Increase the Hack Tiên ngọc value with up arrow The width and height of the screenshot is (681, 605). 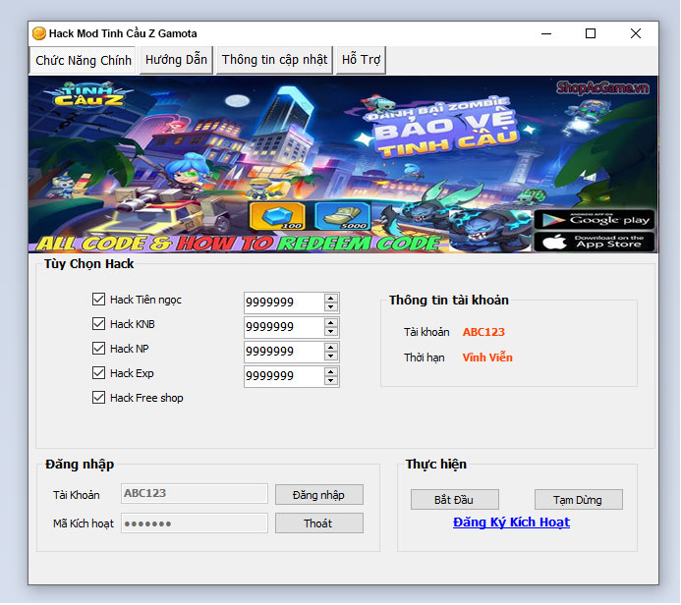tap(331, 299)
